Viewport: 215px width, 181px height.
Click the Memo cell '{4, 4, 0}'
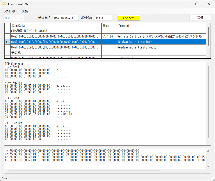109,36
